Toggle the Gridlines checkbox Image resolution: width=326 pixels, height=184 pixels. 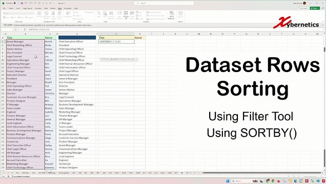[x=76, y=15]
